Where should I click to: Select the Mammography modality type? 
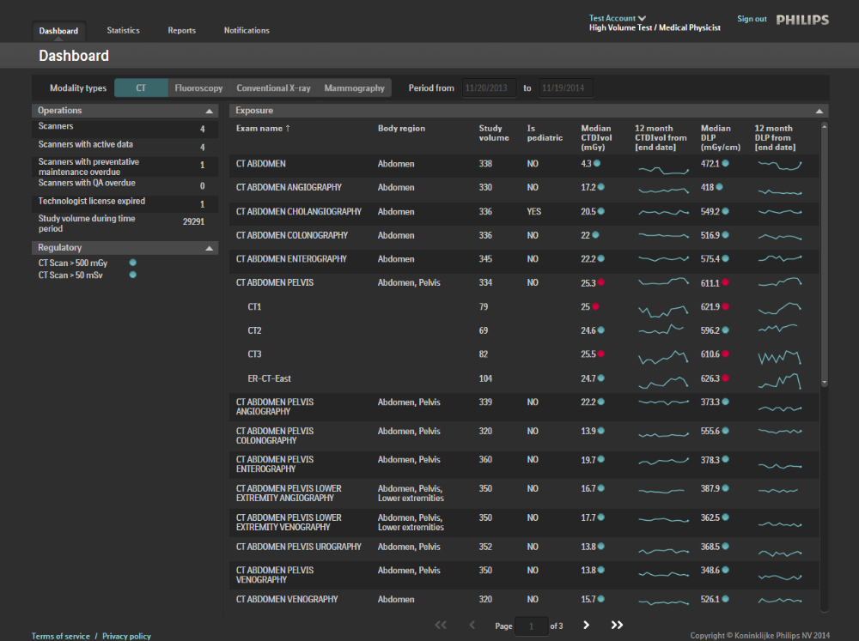[354, 88]
